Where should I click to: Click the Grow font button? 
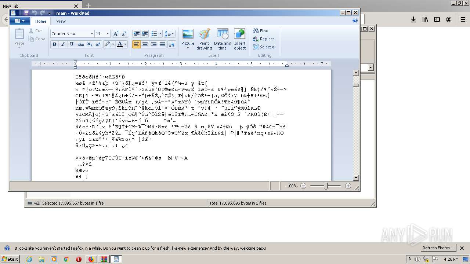tap(116, 34)
